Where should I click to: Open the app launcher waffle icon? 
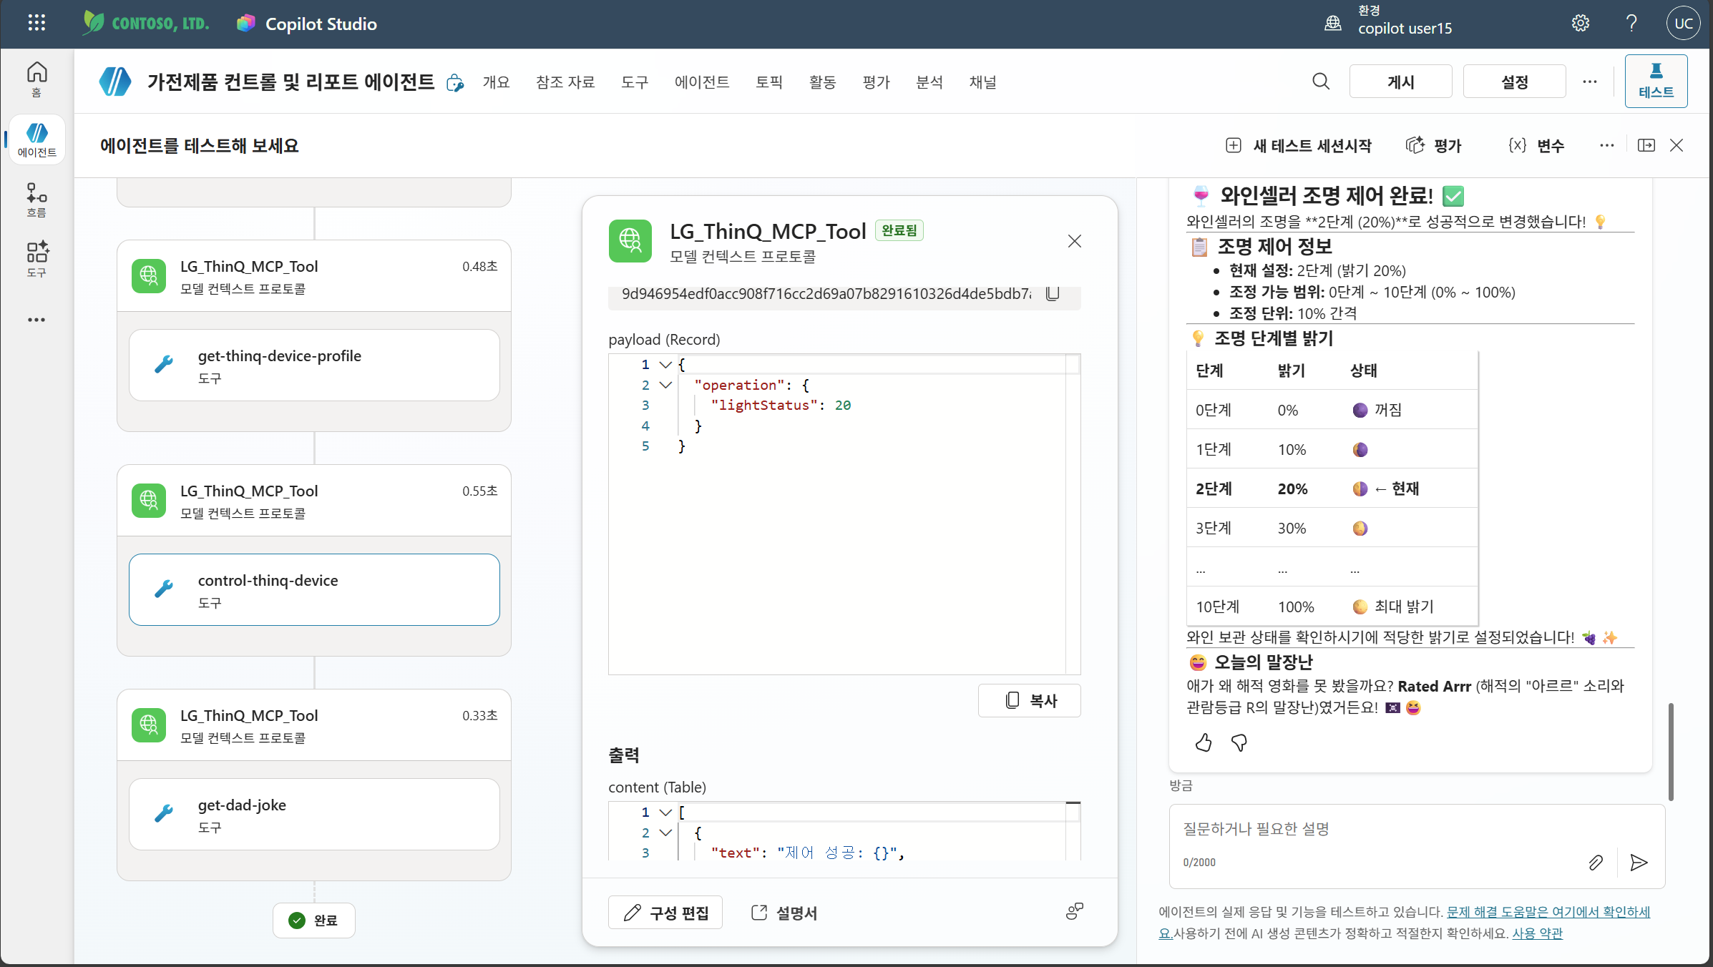point(36,23)
